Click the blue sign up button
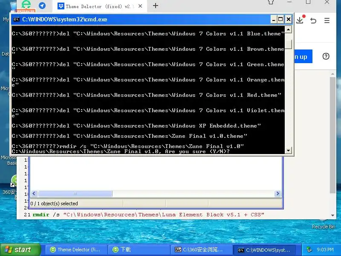 pyautogui.click(x=303, y=56)
